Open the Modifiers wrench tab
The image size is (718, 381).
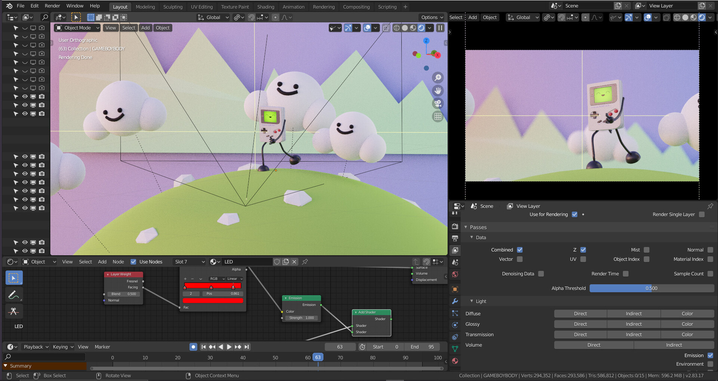[455, 301]
